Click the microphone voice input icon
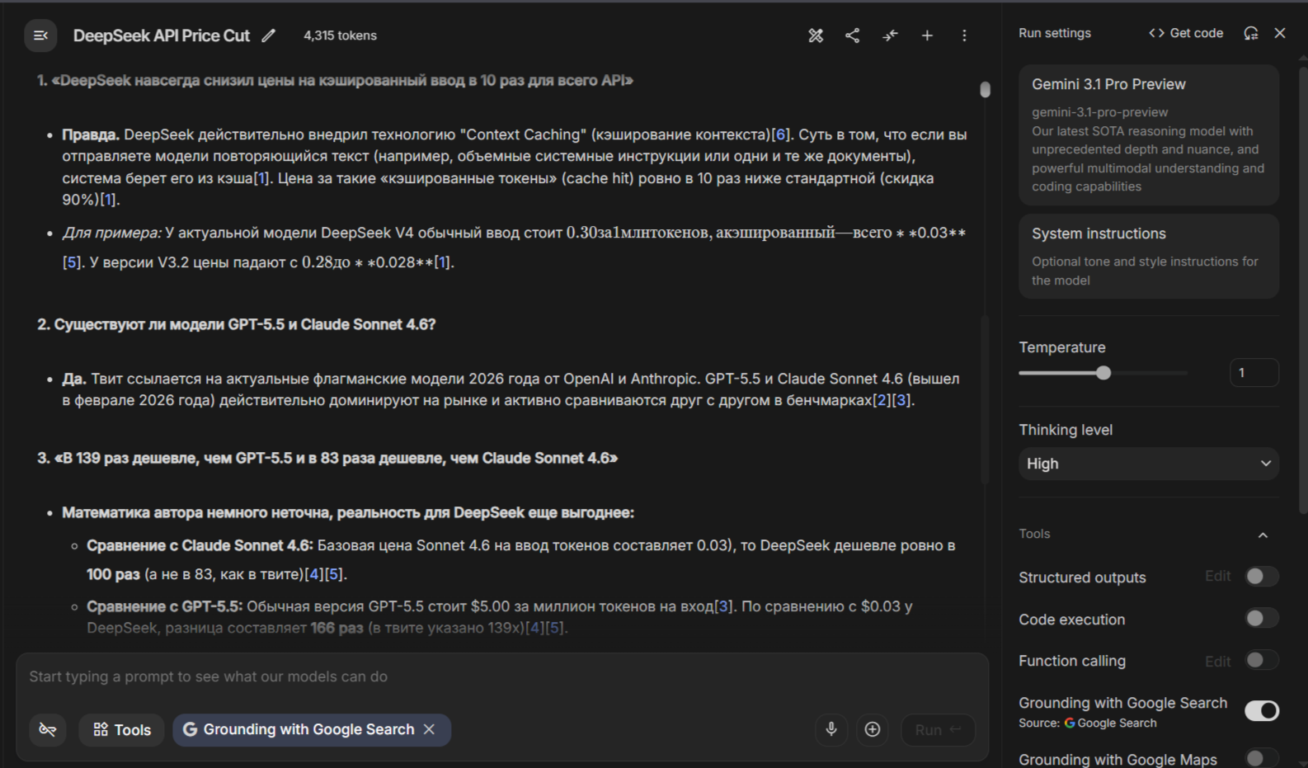This screenshot has width=1308, height=768. (x=831, y=729)
